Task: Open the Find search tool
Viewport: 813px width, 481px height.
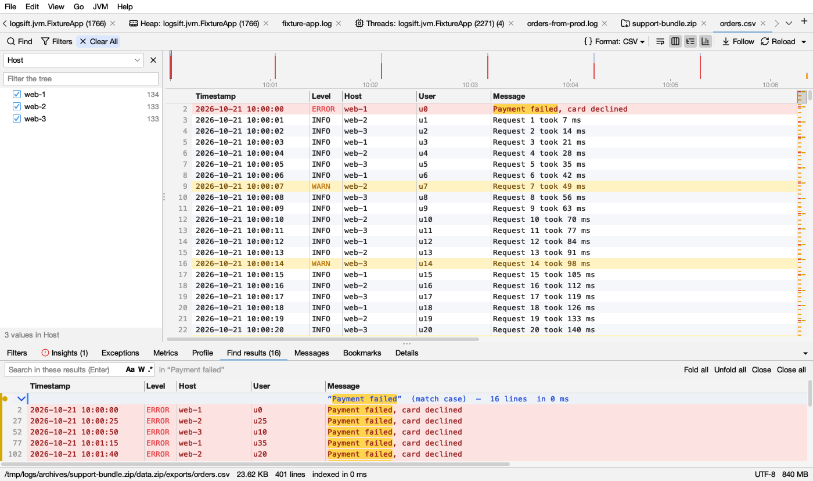Action: click(20, 41)
